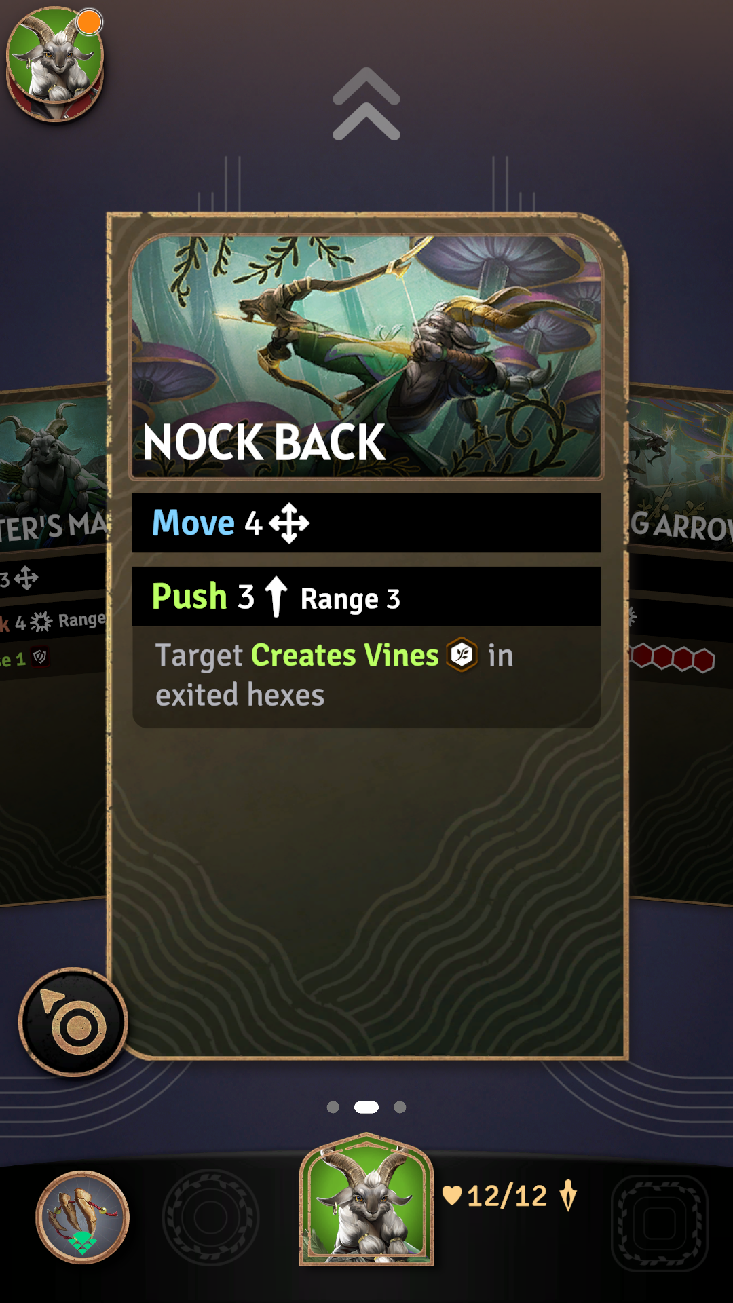
Task: Open the bow equipment item icon
Action: [83, 1217]
